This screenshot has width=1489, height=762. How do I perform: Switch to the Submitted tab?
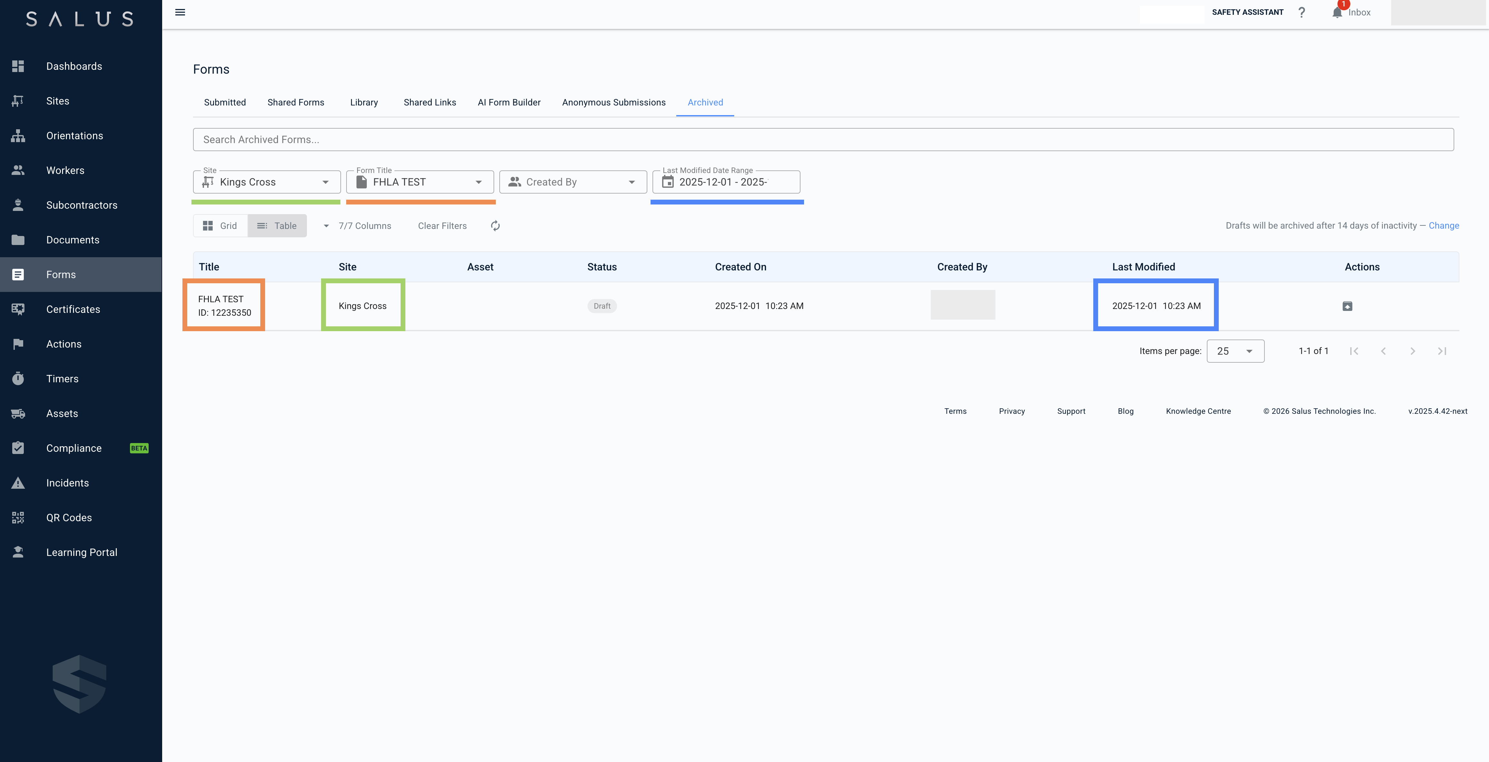pyautogui.click(x=225, y=102)
